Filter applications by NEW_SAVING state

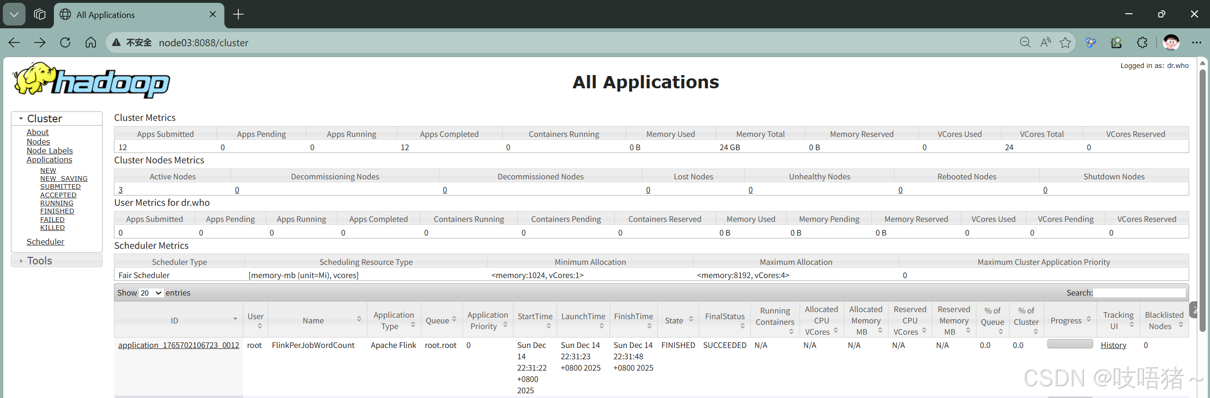pos(64,178)
